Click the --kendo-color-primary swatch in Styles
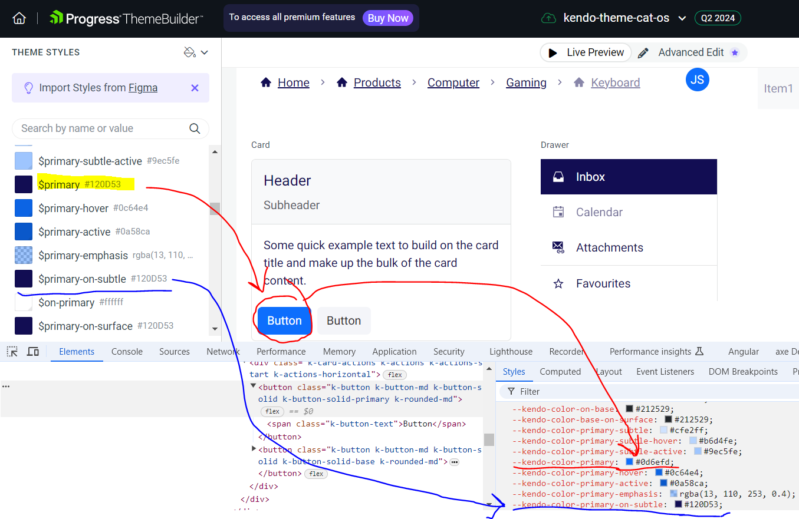Image resolution: width=799 pixels, height=519 pixels. 629,462
